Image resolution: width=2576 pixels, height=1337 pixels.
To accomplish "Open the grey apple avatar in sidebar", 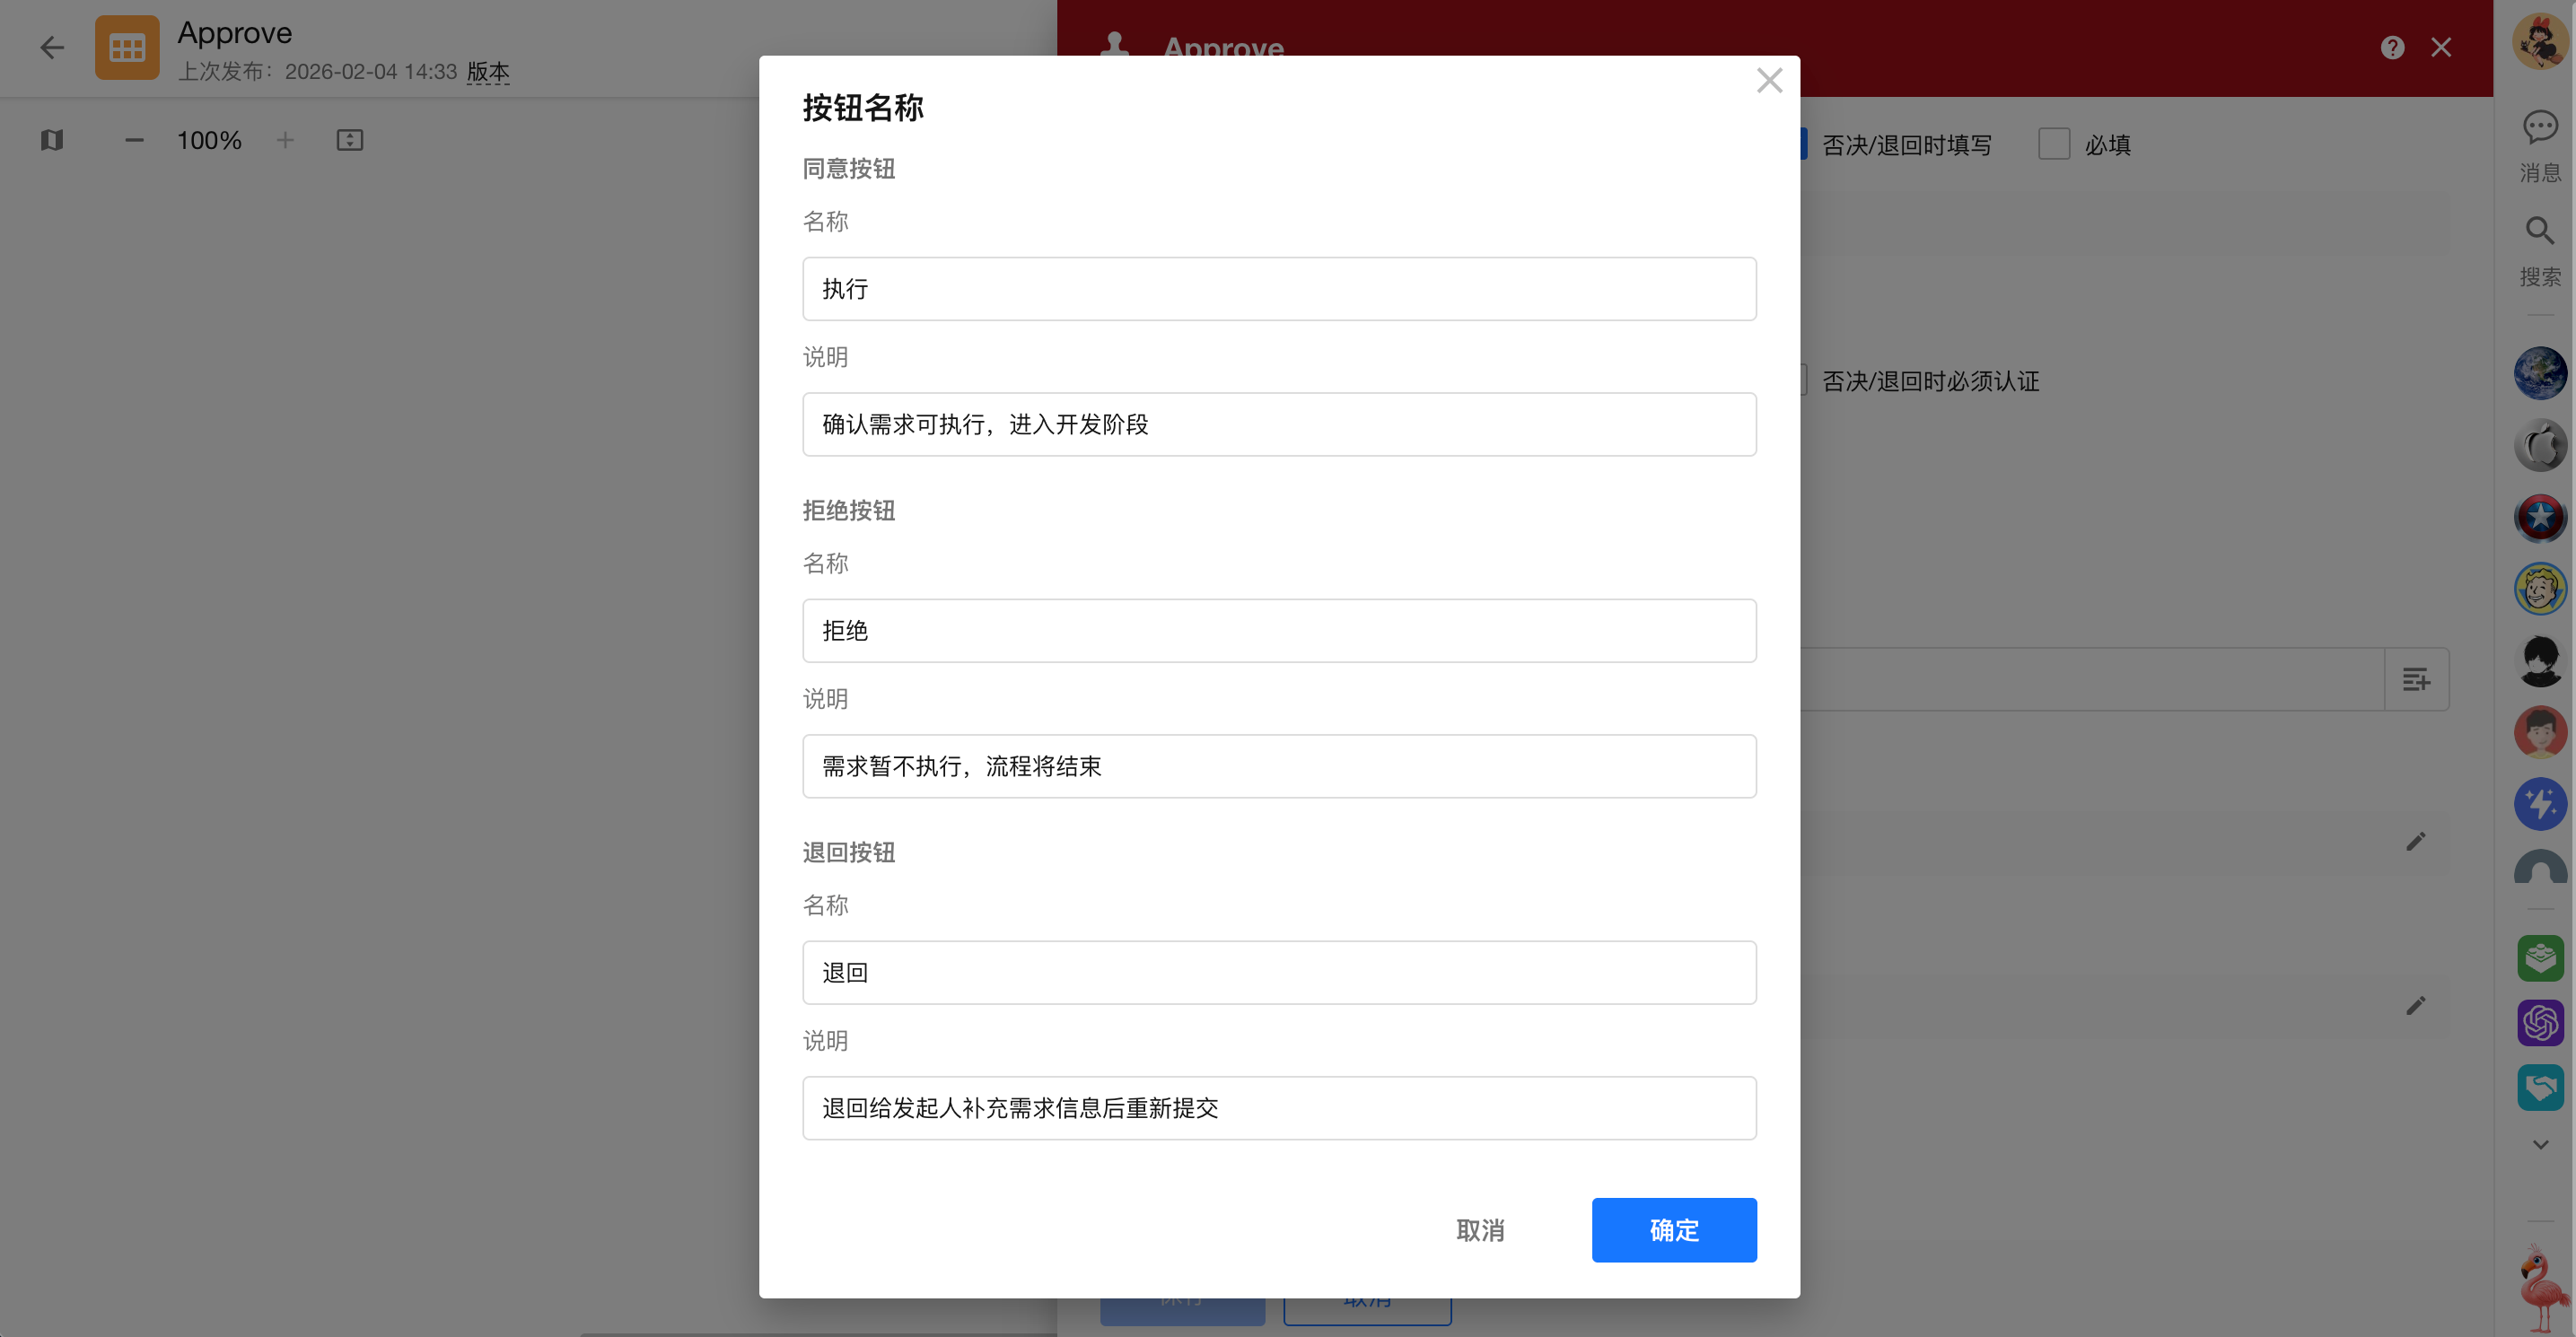I will pos(2540,445).
